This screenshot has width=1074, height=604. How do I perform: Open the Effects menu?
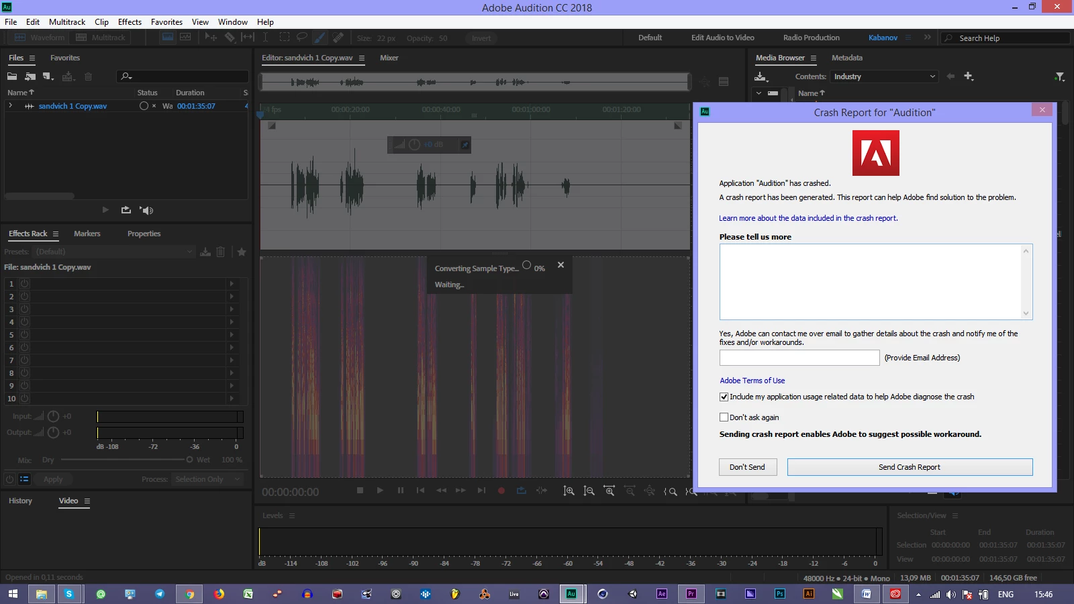[x=130, y=22]
